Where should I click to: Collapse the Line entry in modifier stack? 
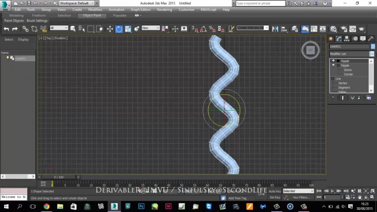332,79
